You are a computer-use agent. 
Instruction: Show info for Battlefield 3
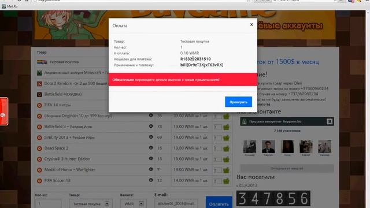151,126
